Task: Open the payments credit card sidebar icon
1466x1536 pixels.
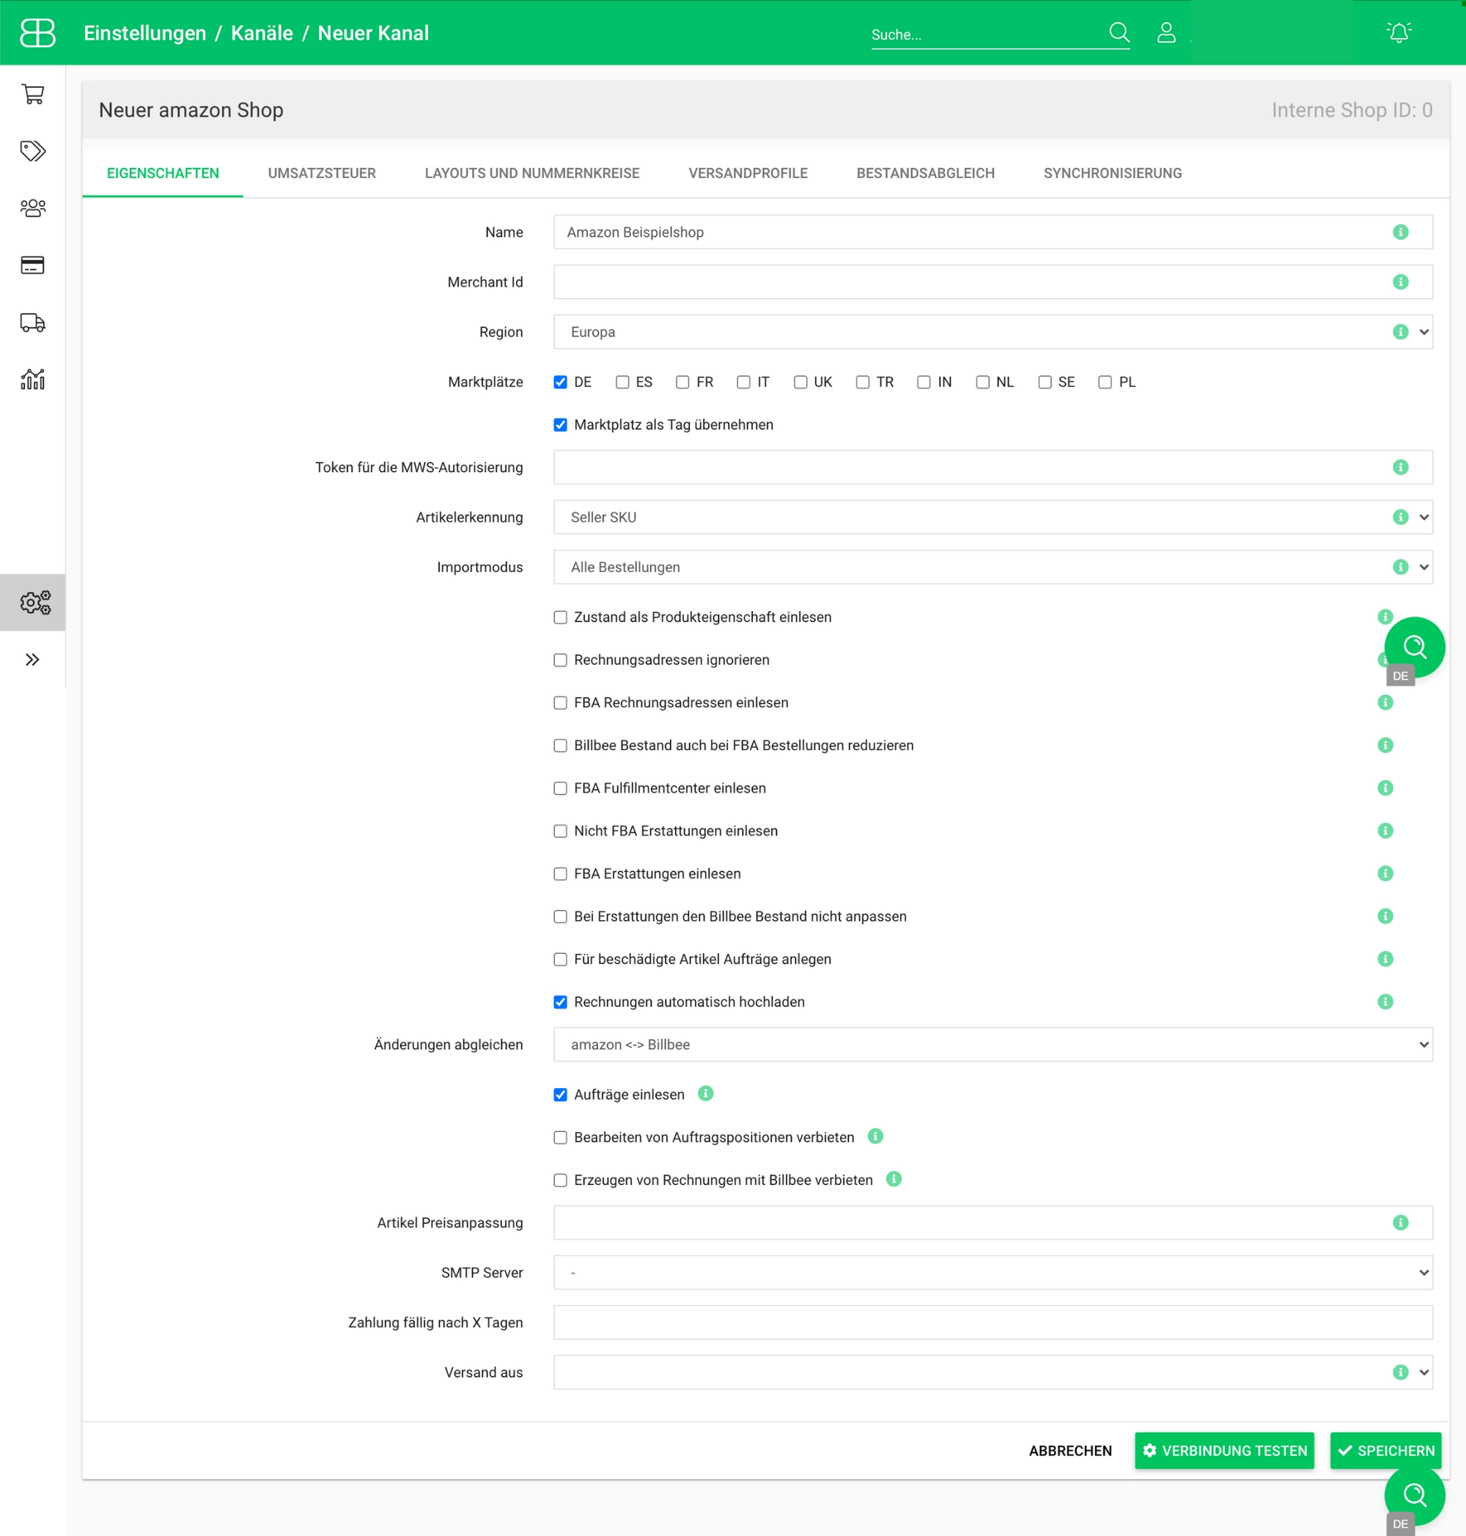Action: (33, 265)
